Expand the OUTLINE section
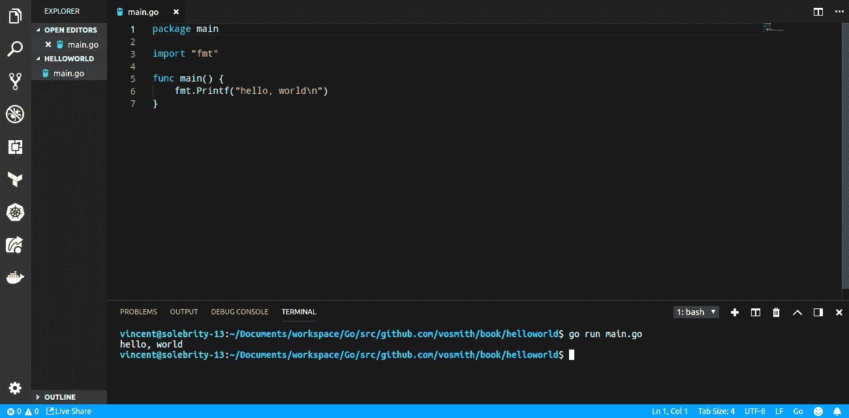The height and width of the screenshot is (418, 849). [x=59, y=397]
